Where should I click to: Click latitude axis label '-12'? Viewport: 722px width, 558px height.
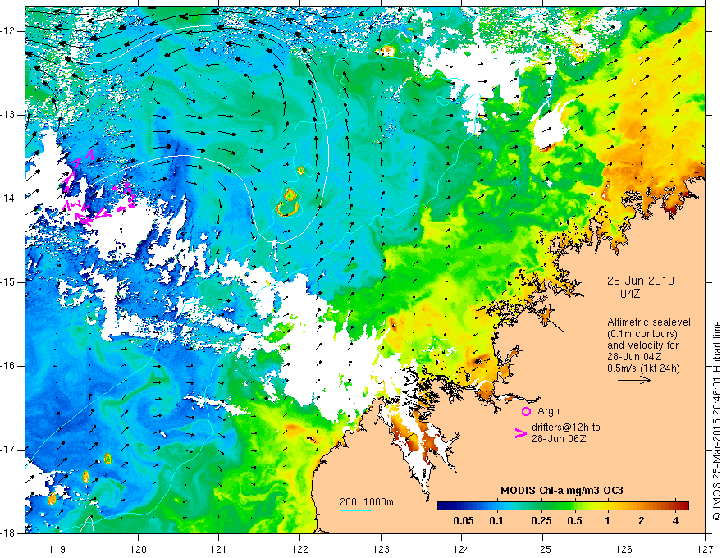tap(8, 31)
